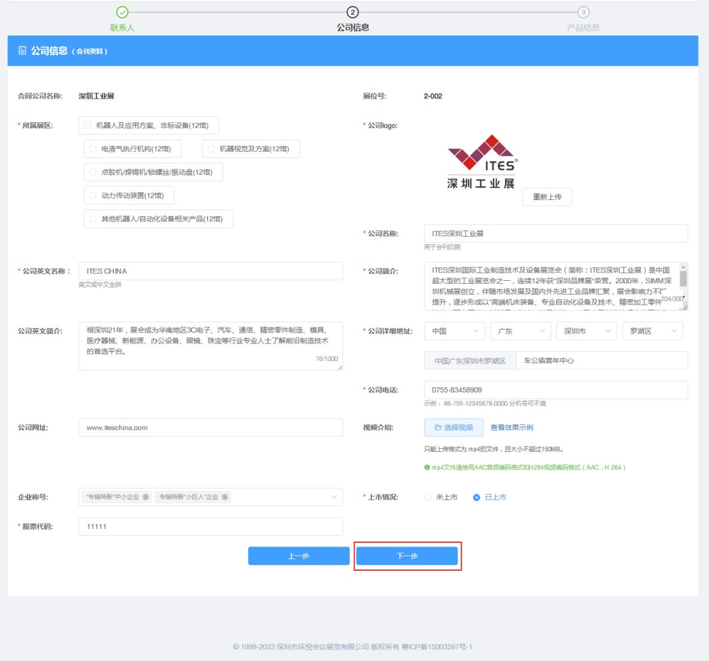Viewport: 709px width, 661px height.
Task: Click the step 2 circle icon
Action: pos(353,12)
